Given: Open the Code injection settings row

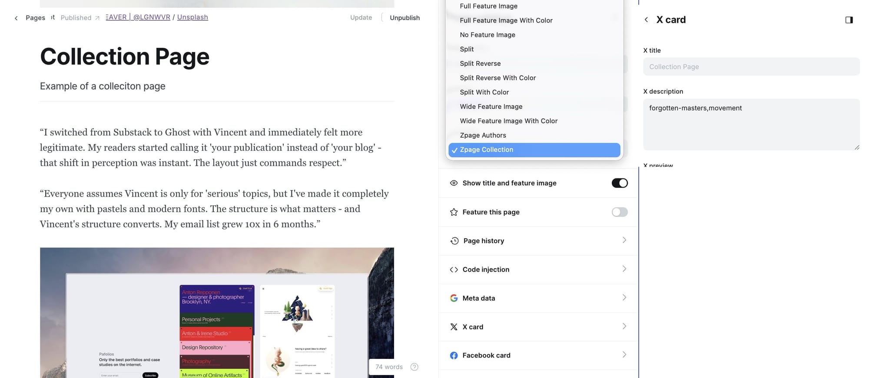Looking at the screenshot, I should [538, 270].
